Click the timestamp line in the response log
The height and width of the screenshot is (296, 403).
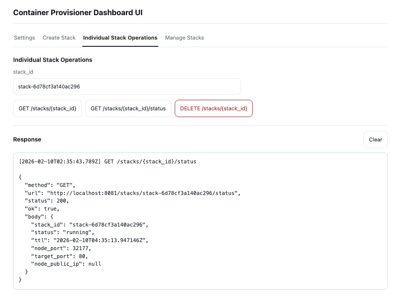pos(108,162)
